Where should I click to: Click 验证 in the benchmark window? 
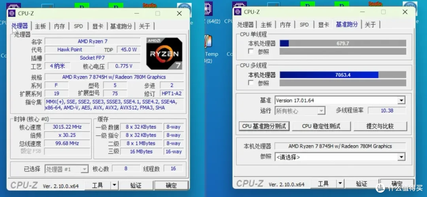[361, 184]
